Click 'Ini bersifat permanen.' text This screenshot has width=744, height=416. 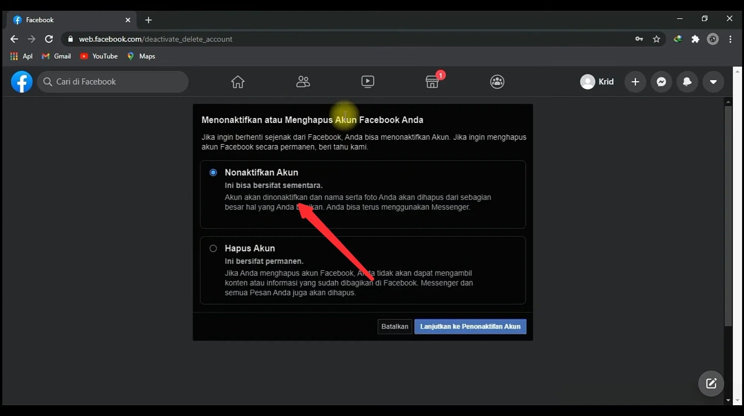[x=264, y=261]
